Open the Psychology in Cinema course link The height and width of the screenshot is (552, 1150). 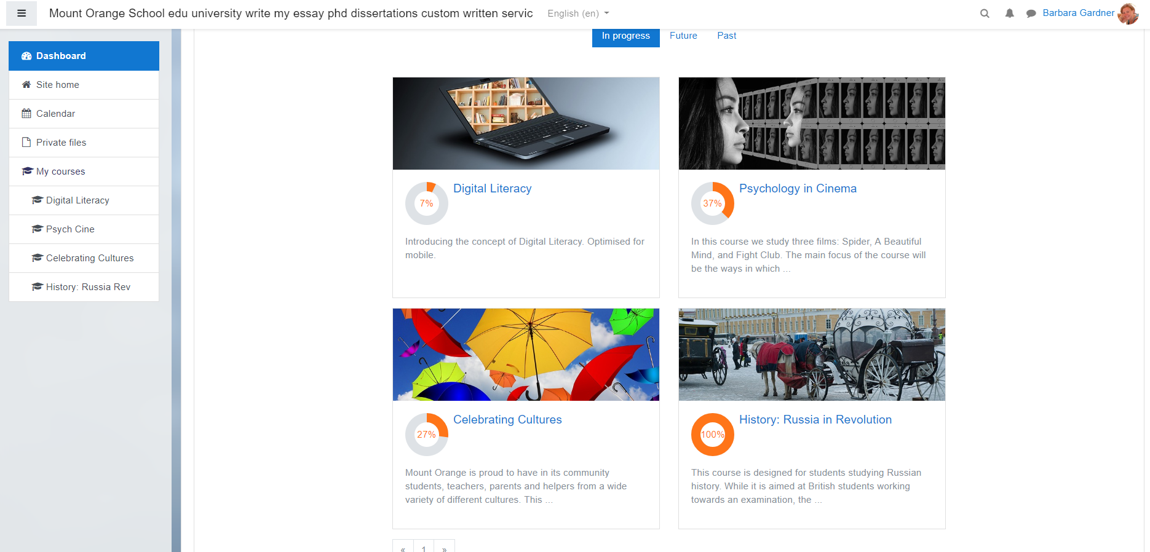pyautogui.click(x=798, y=189)
